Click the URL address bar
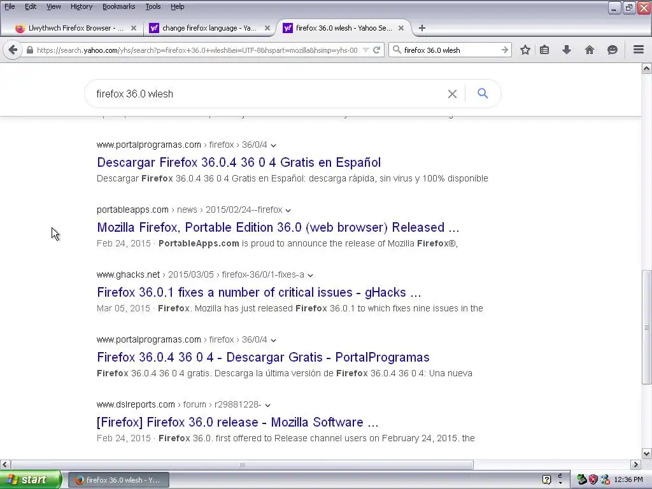 click(x=197, y=50)
